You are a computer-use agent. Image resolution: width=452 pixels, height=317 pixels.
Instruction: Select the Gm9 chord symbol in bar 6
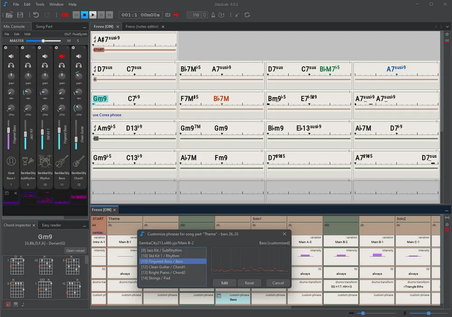100,99
